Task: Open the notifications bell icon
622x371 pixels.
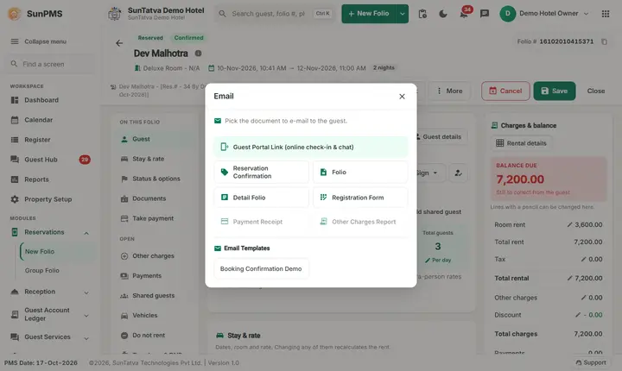Action: 463,14
